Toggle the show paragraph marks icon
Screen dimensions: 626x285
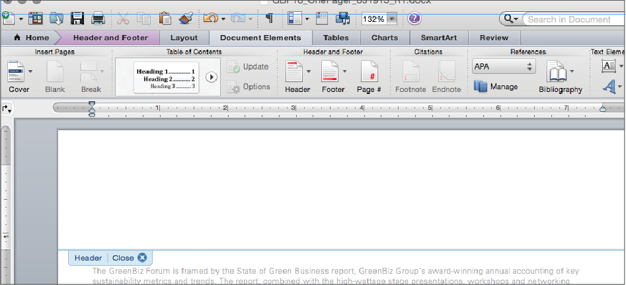(270, 19)
